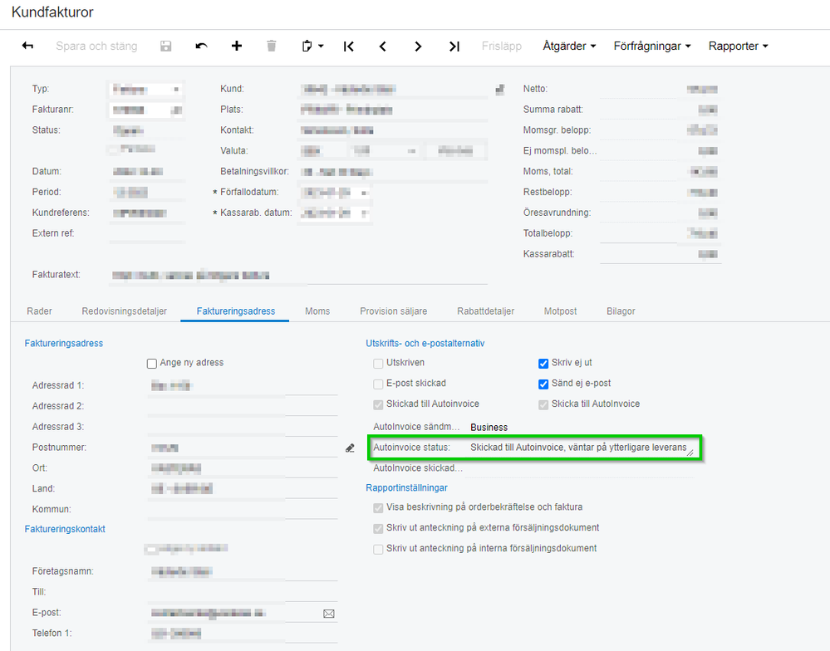Click the edit pencil next to Kund field
The width and height of the screenshot is (830, 651).
pyautogui.click(x=500, y=90)
